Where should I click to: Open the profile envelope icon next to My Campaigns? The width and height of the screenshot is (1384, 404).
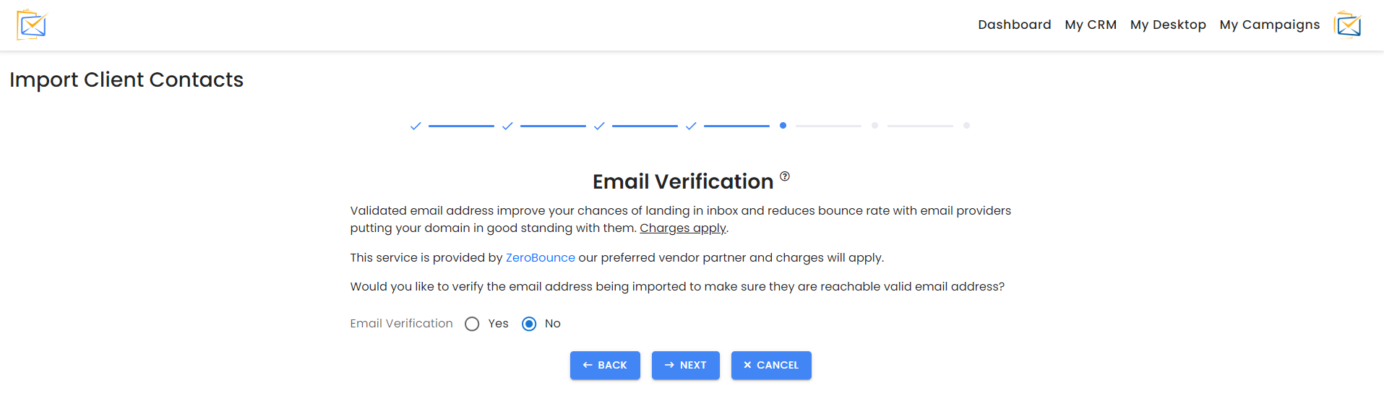tap(1348, 25)
